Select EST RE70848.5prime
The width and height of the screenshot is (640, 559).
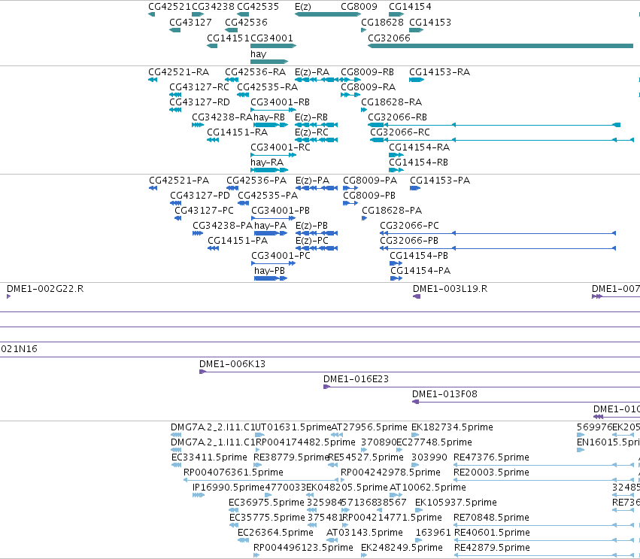(491, 518)
